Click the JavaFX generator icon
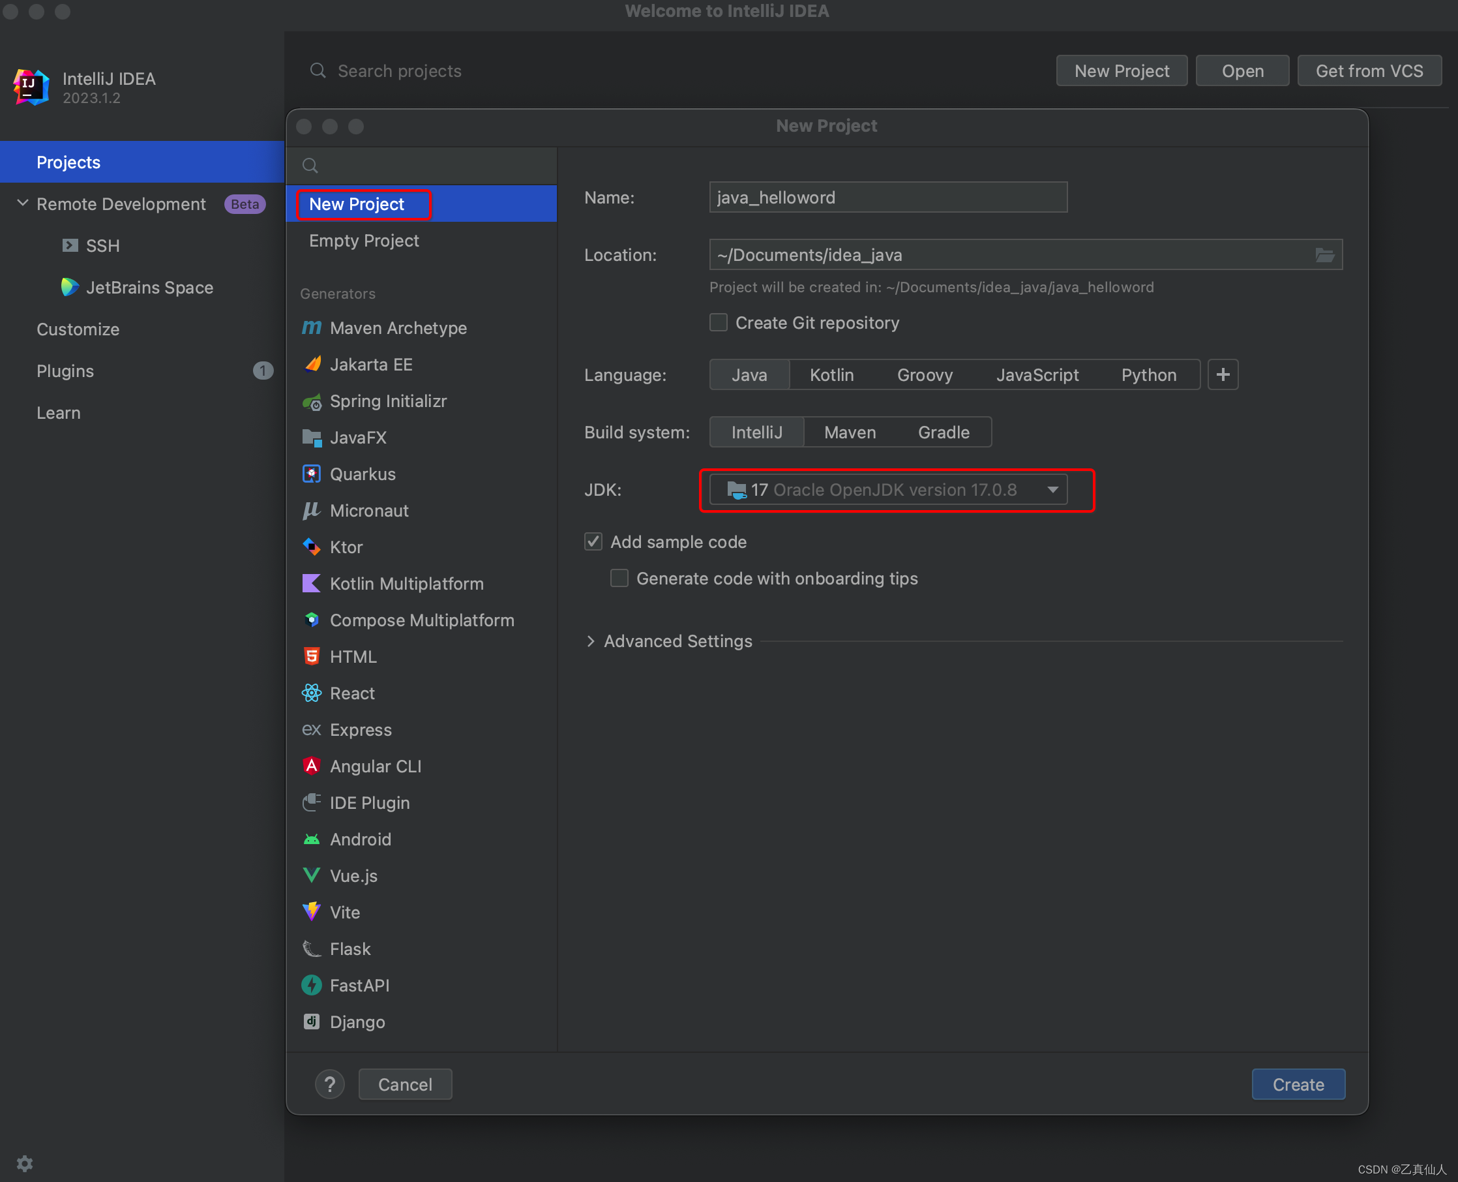This screenshot has width=1458, height=1182. [310, 436]
